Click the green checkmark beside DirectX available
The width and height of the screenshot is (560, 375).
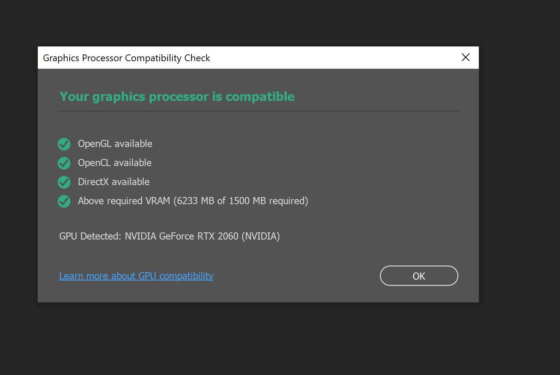(64, 182)
